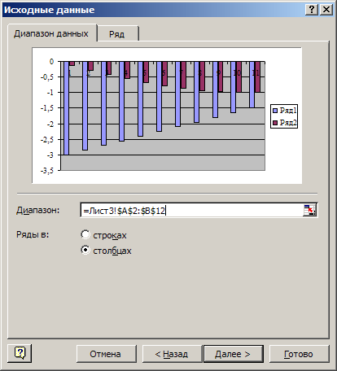Screen dimensions: 337x371
Task: Click the 'Ряды в:' label
Action: (33, 234)
